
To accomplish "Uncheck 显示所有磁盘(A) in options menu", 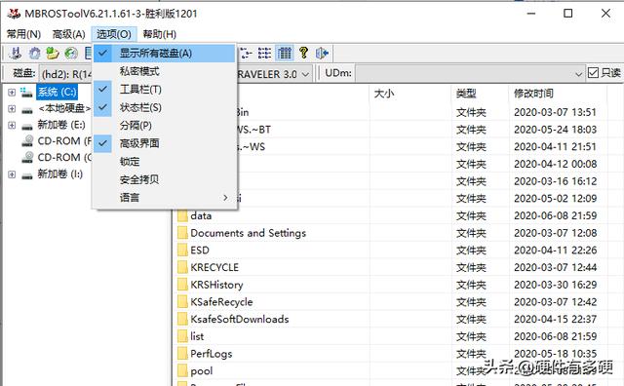I will 165,54.
